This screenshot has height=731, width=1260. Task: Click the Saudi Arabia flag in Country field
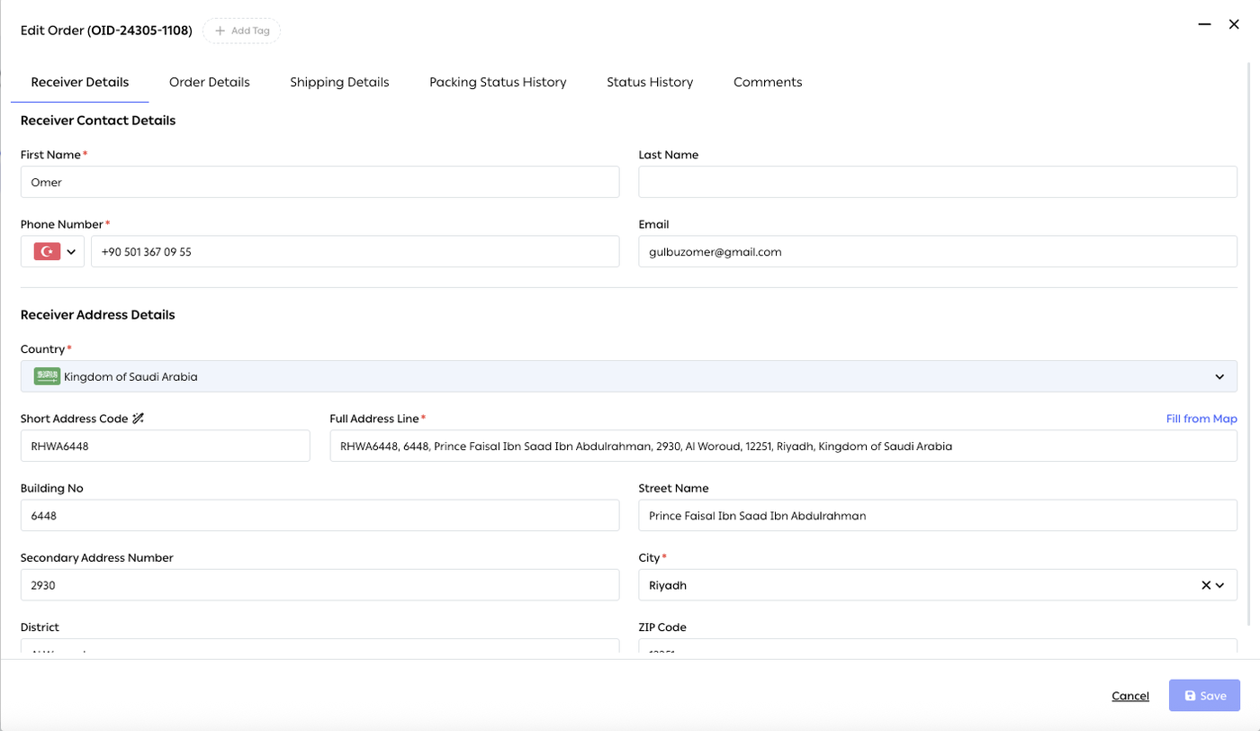coord(47,376)
